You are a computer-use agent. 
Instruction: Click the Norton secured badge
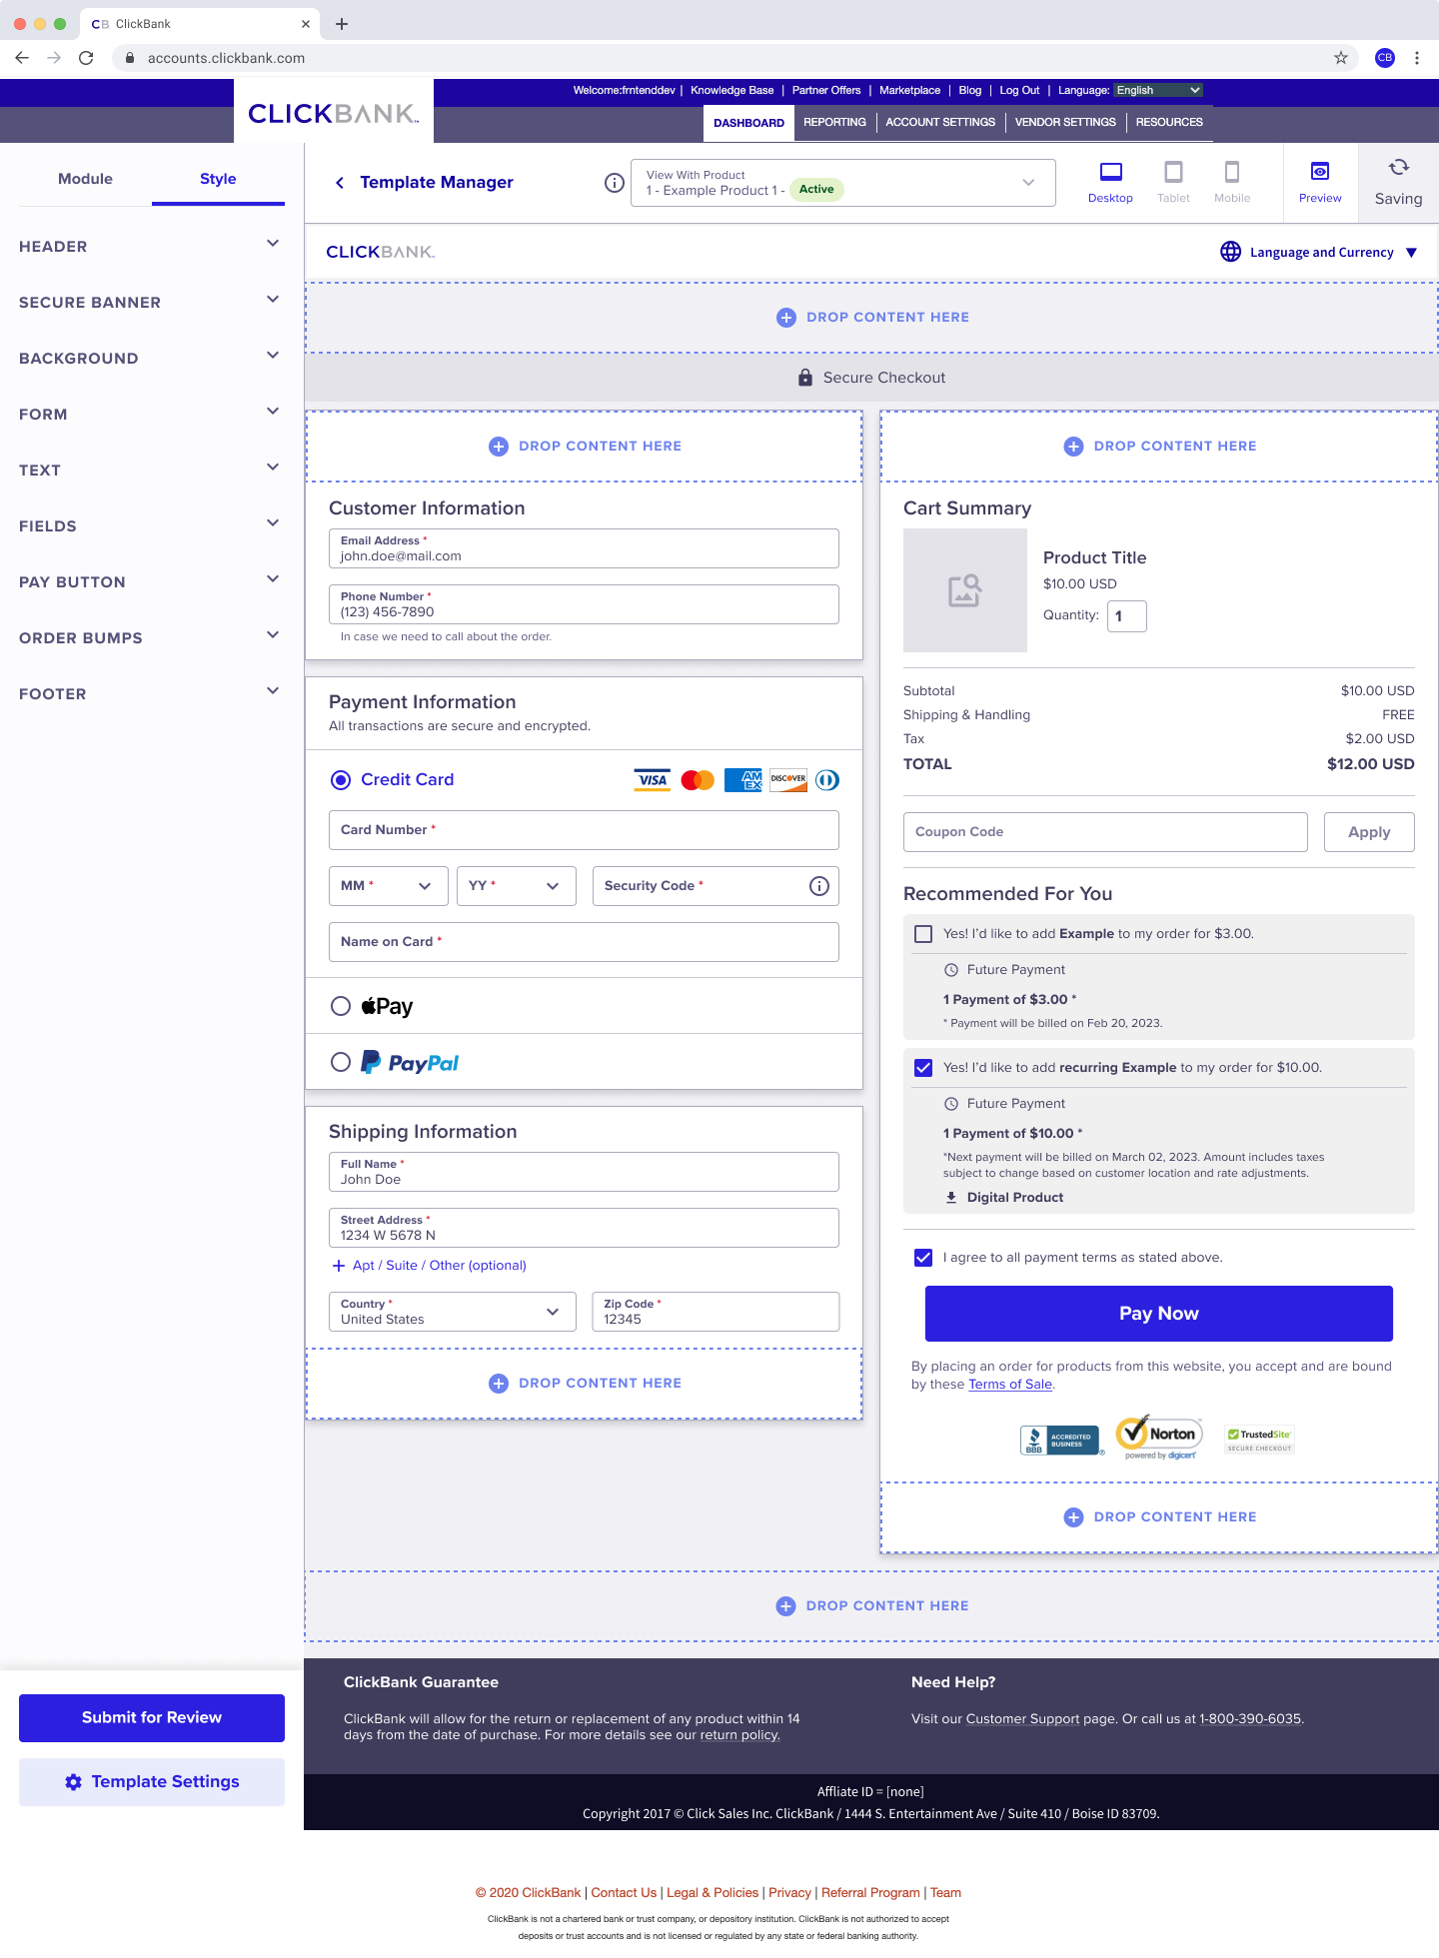pos(1159,1438)
